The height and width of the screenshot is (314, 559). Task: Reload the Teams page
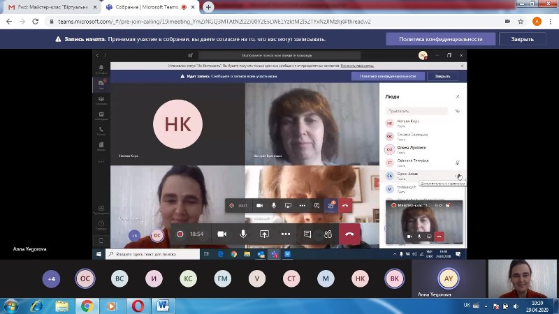coord(36,22)
